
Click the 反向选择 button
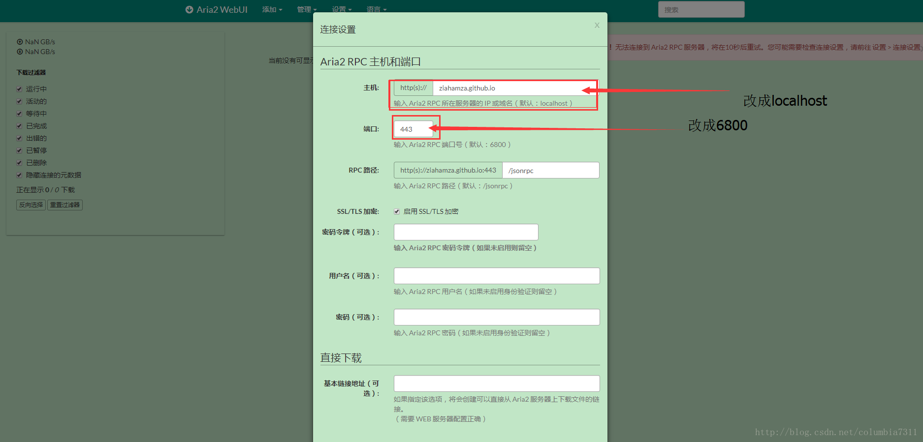pyautogui.click(x=31, y=205)
